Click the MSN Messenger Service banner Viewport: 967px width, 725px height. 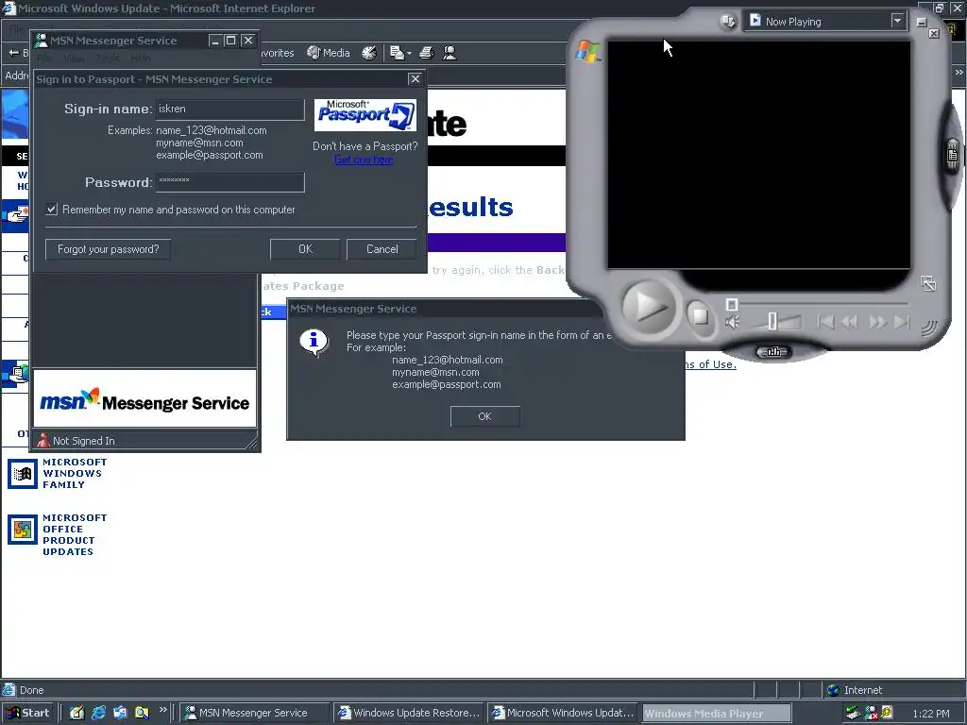[x=144, y=399]
